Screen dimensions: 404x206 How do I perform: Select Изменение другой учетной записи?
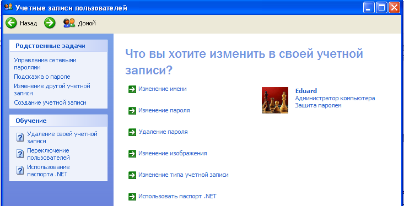point(52,90)
